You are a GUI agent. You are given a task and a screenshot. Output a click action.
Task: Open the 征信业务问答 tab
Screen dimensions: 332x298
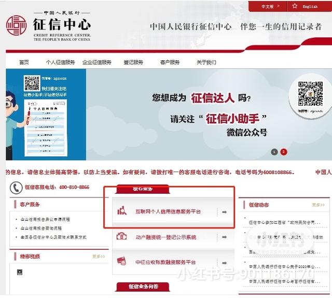coord(143,287)
